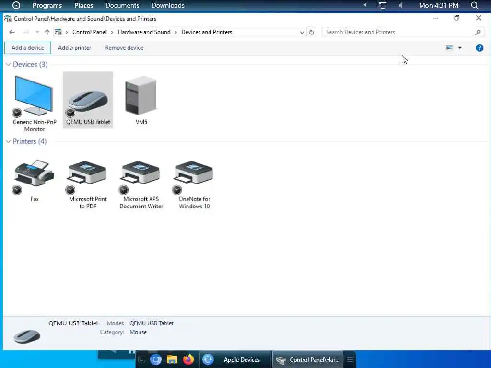Switch to the Control Panel taskbar window
This screenshot has height=368, width=491.
(308, 360)
